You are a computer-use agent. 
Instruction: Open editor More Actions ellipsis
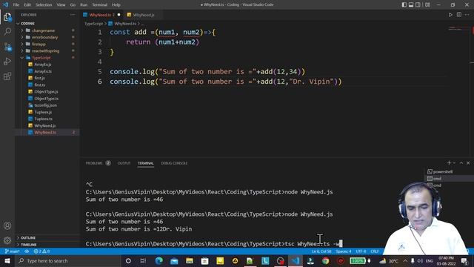pos(467,15)
